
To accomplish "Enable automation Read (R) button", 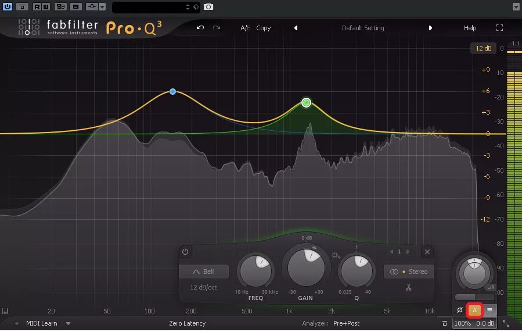I will [x=37, y=6].
